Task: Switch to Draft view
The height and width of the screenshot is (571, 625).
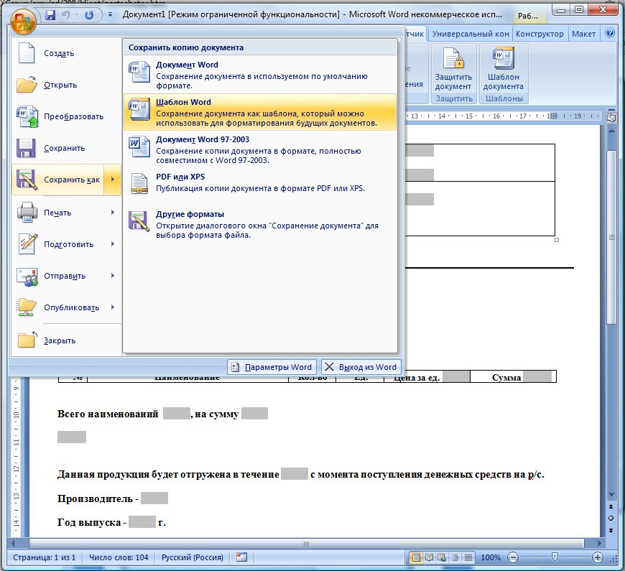Action: (468, 557)
